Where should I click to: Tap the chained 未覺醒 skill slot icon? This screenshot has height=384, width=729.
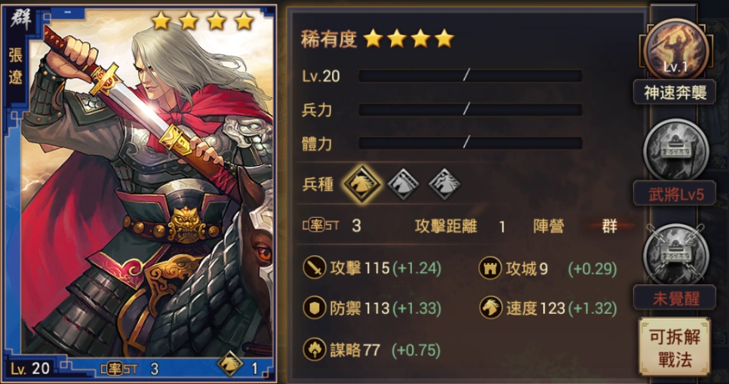(675, 253)
